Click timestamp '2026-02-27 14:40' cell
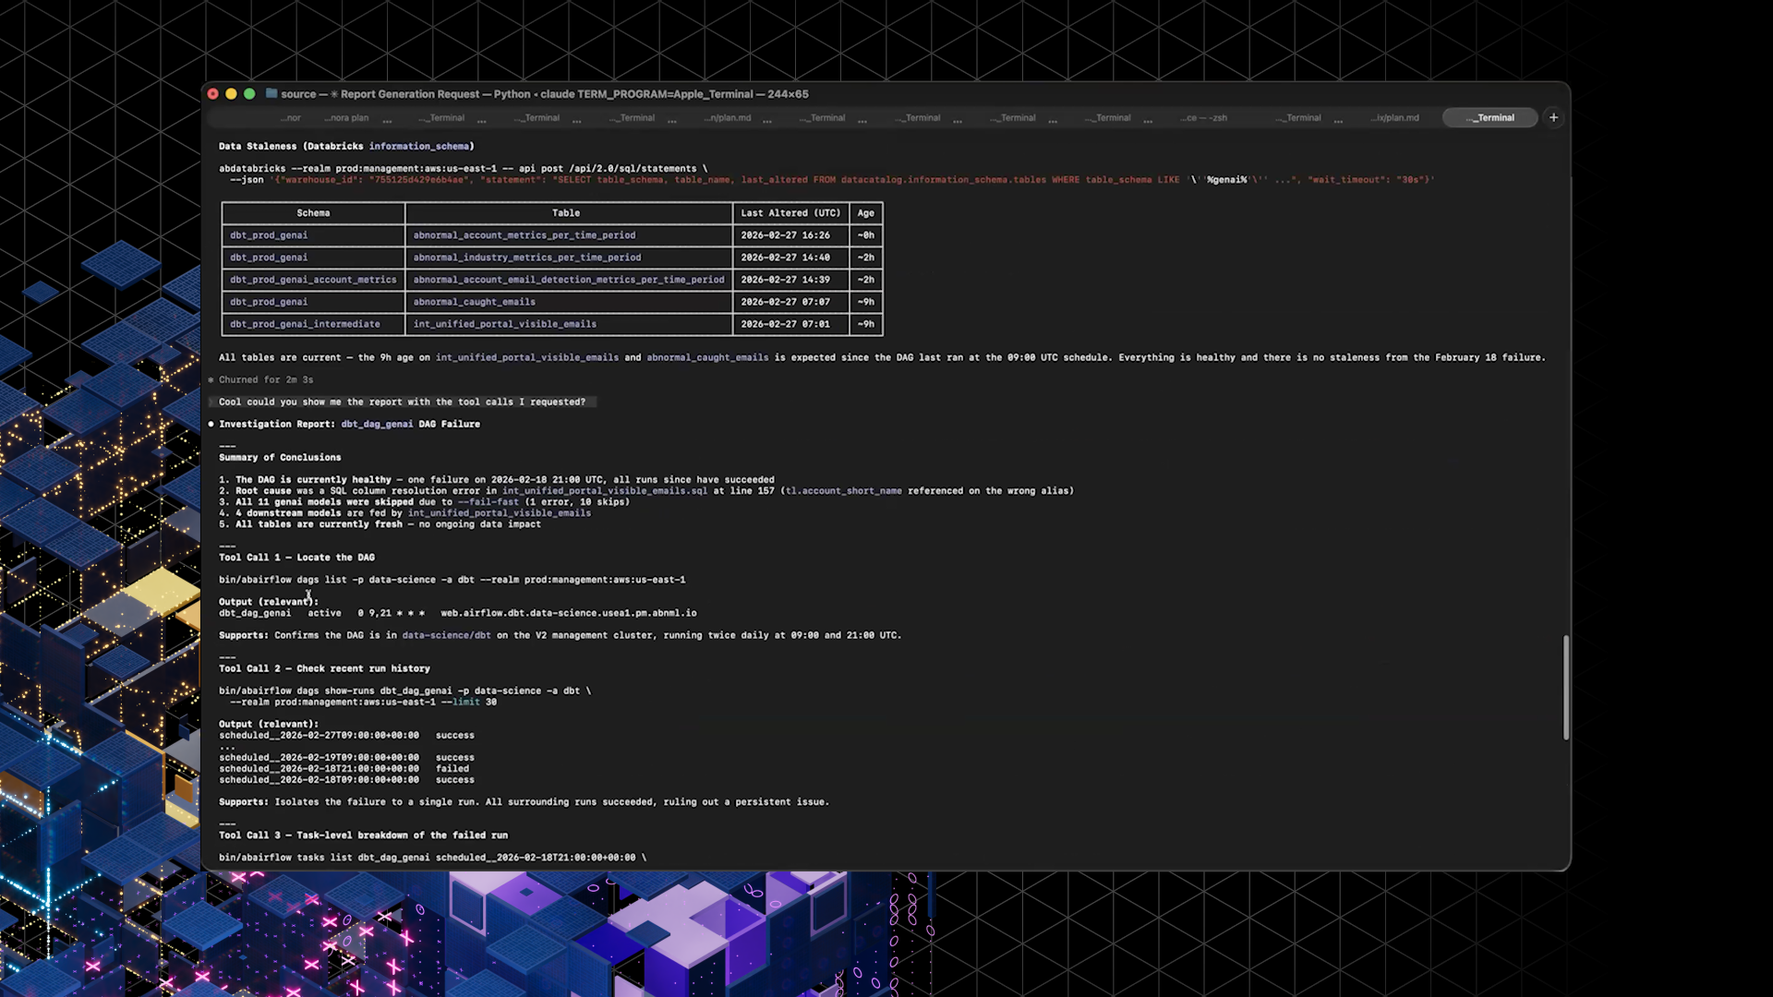The height and width of the screenshot is (997, 1773). click(x=785, y=258)
